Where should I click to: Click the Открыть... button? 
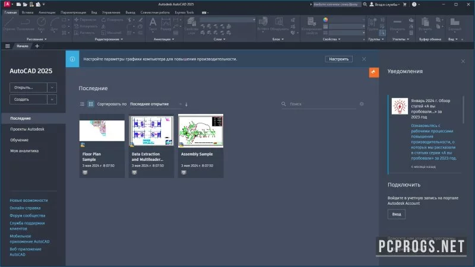click(28, 87)
